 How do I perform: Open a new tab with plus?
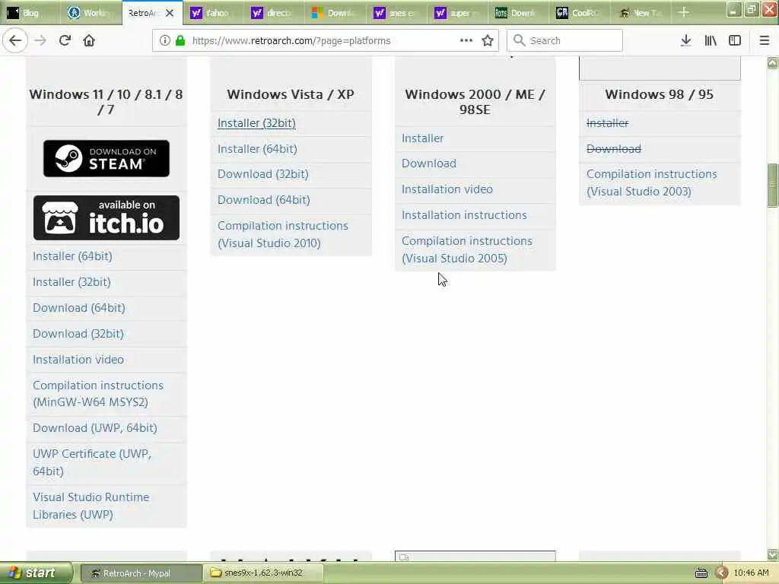pos(684,12)
